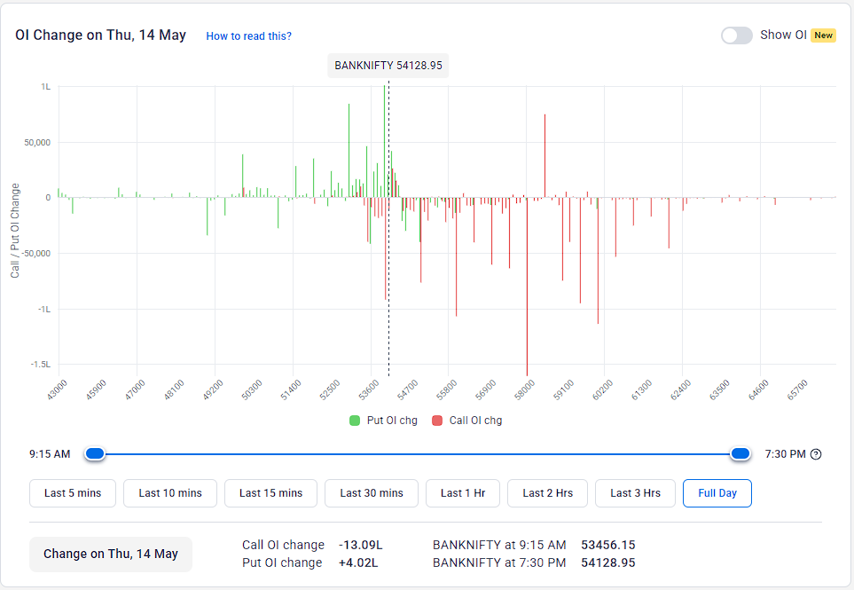Select the Full Day range
854x590 pixels.
coord(717,493)
